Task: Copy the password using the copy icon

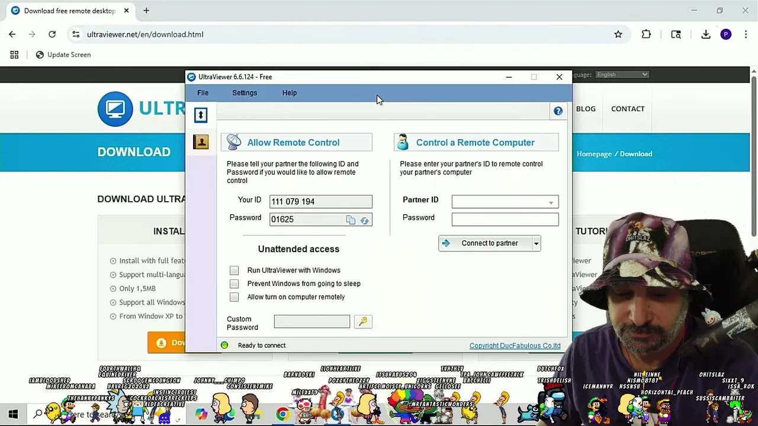Action: (351, 220)
